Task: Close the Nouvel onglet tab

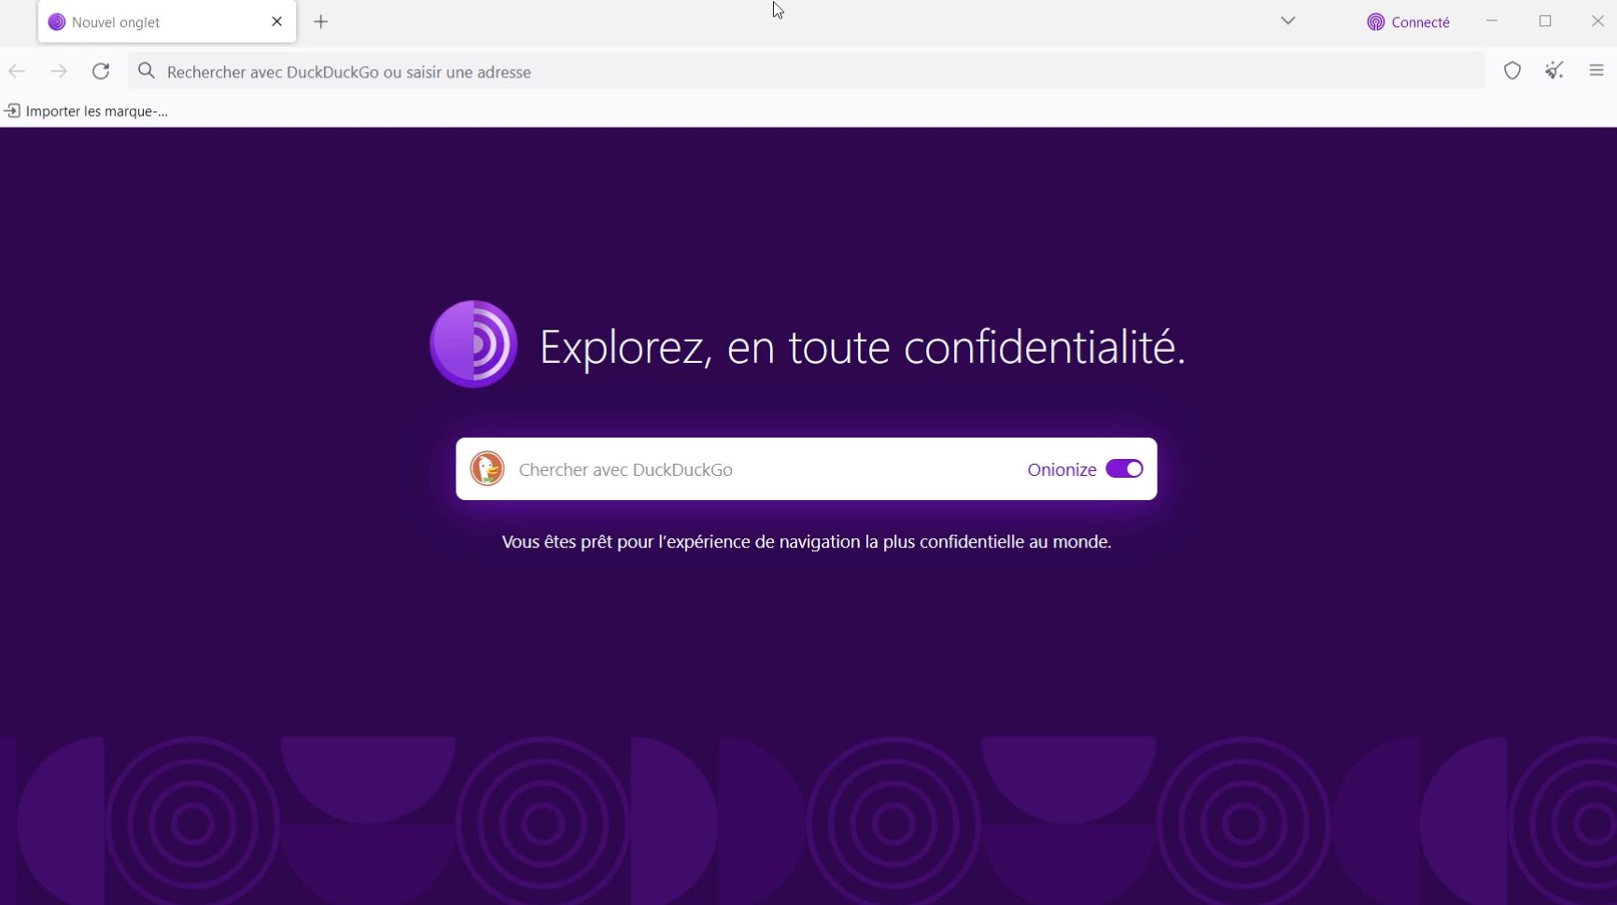Action: click(x=276, y=21)
